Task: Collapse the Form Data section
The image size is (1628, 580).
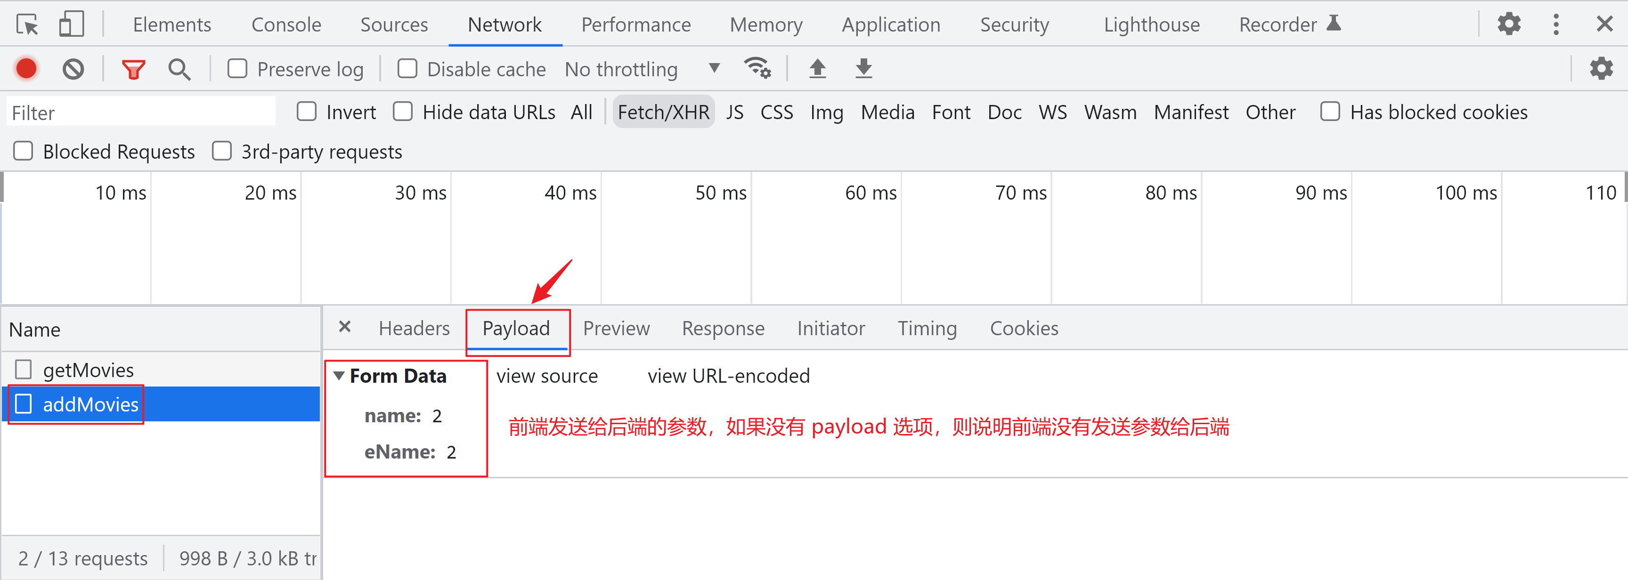Action: (x=339, y=376)
